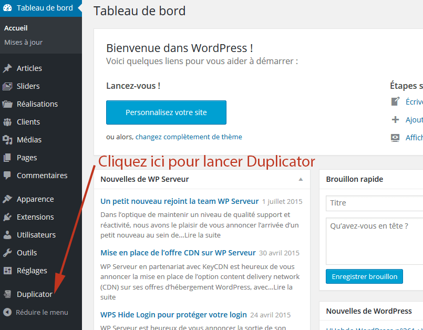
Task: Click the Commentaires speech bubble icon
Action: [x=7, y=176]
